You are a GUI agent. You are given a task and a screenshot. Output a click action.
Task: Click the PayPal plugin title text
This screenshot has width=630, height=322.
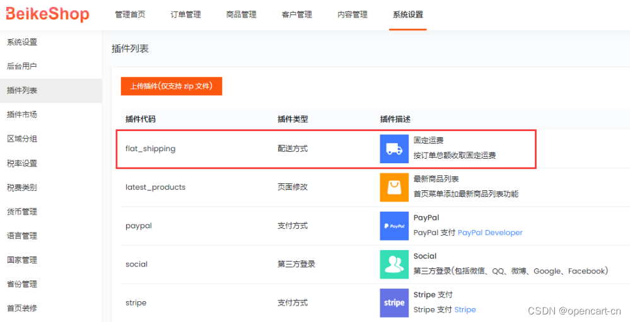[x=426, y=217]
